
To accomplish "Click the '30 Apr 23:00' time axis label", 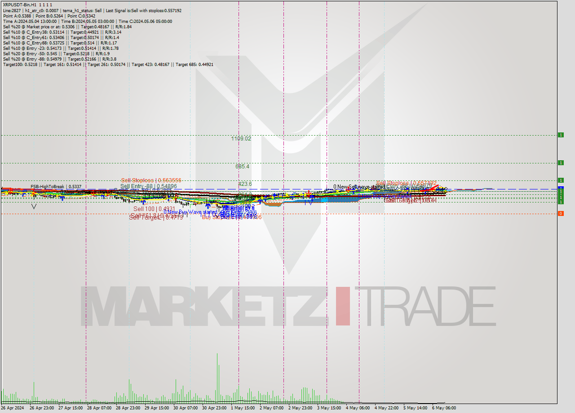I will click(214, 408).
